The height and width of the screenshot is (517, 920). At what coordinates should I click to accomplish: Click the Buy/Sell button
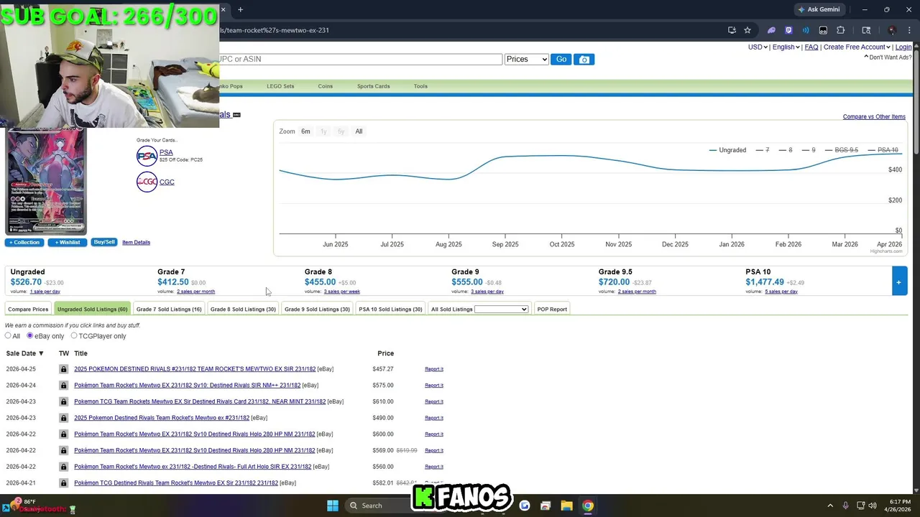pos(104,242)
